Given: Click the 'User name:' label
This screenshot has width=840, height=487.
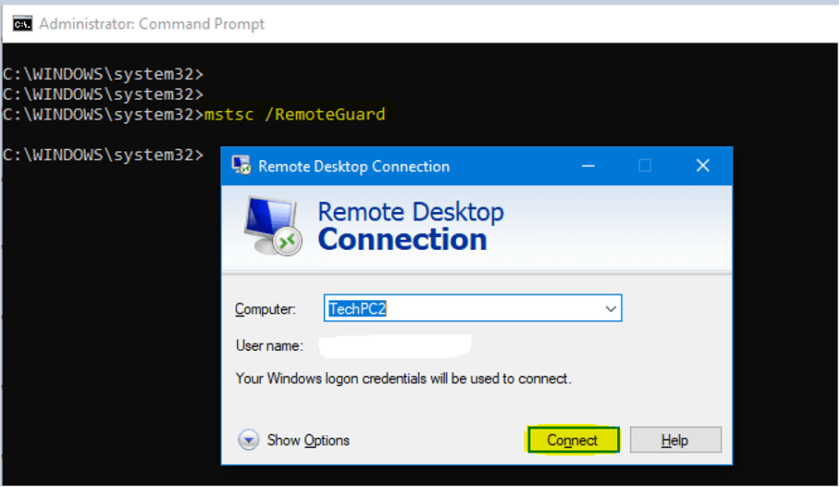Looking at the screenshot, I should pos(268,345).
